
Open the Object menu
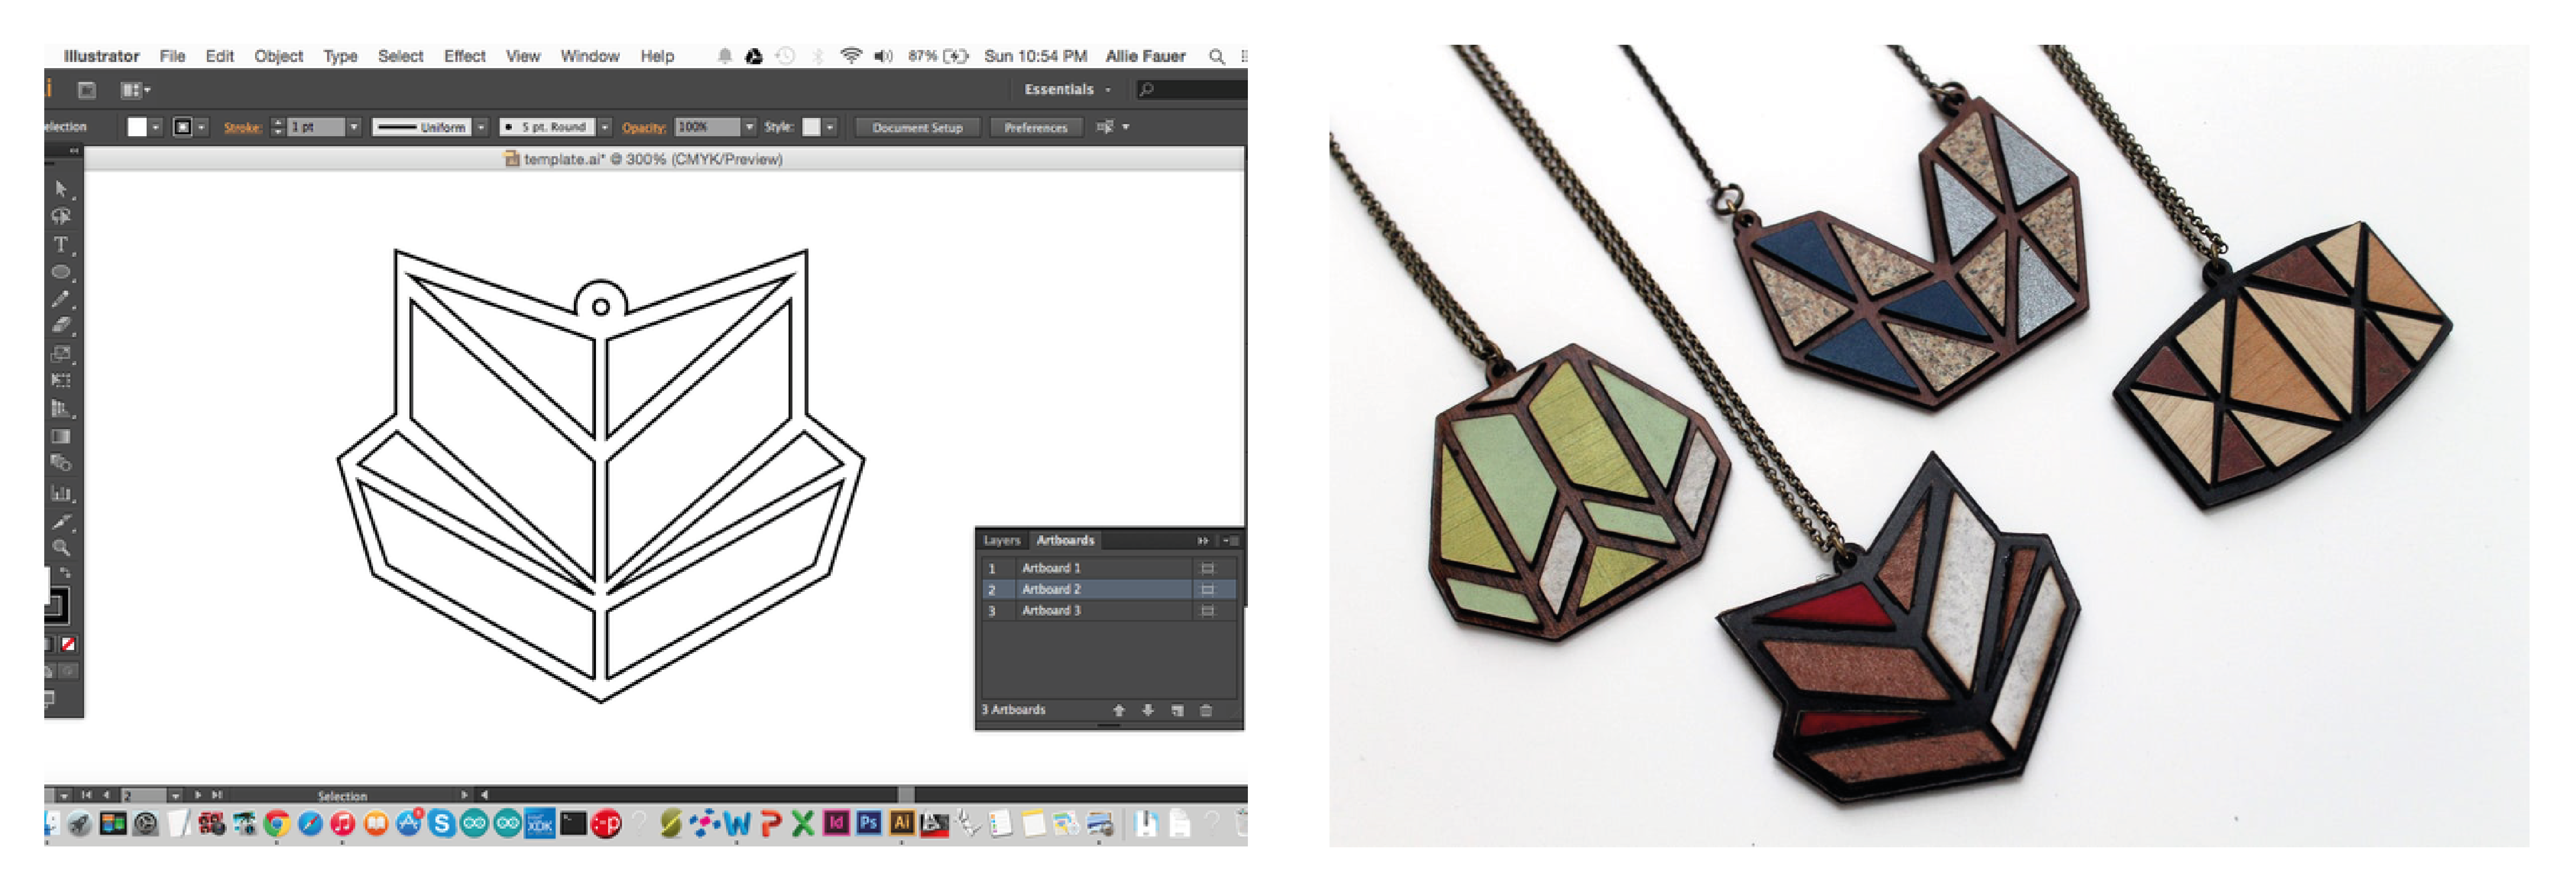click(x=278, y=56)
